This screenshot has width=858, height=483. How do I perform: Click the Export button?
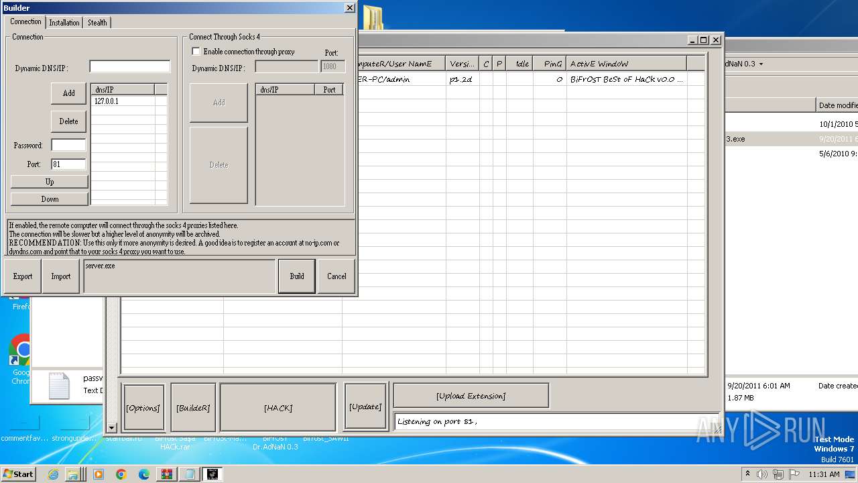tap(23, 276)
